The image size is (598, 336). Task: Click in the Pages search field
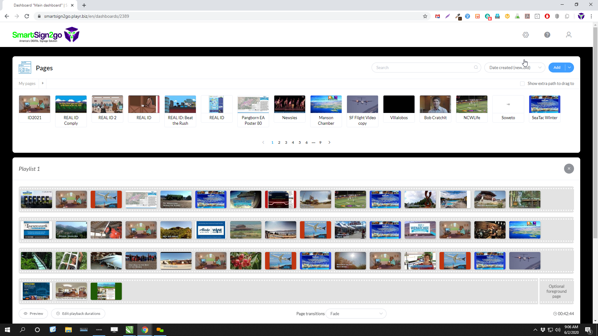424,68
